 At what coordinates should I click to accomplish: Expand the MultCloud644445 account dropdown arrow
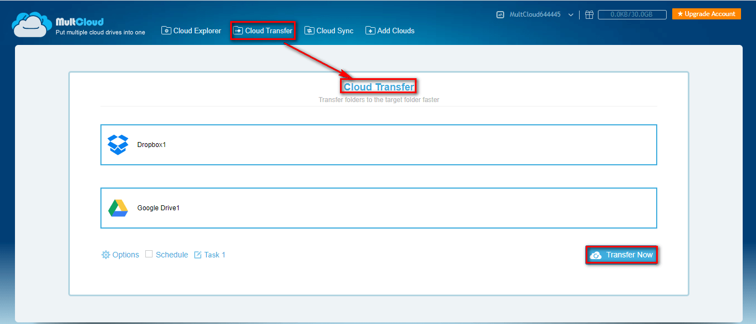[571, 15]
